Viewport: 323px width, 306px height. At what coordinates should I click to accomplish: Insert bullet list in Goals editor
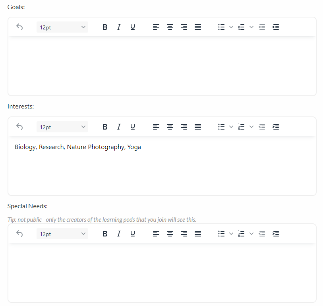click(221, 27)
